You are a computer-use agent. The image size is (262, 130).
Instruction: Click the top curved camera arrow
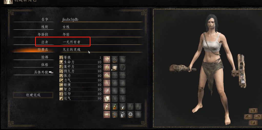[x=253, y=111]
